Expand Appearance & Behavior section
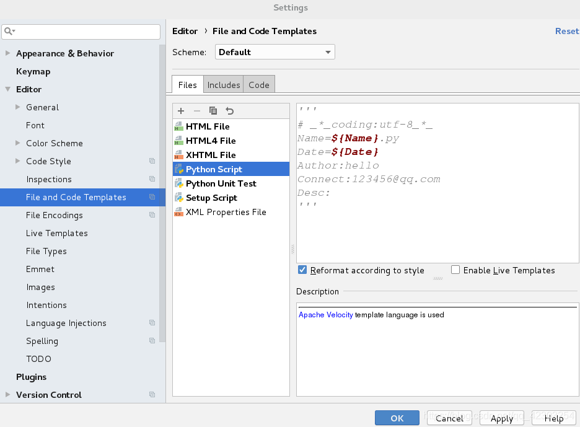 pos(8,53)
